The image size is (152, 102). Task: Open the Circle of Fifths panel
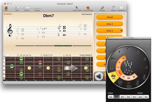pos(88,8)
